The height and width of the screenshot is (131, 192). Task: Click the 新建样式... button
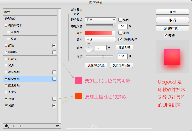(x=172, y=28)
